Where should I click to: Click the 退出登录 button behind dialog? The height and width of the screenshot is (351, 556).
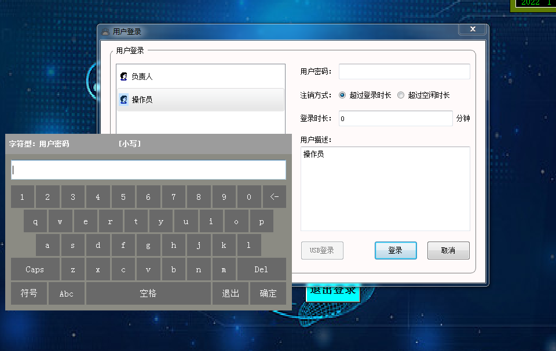pyautogui.click(x=333, y=293)
